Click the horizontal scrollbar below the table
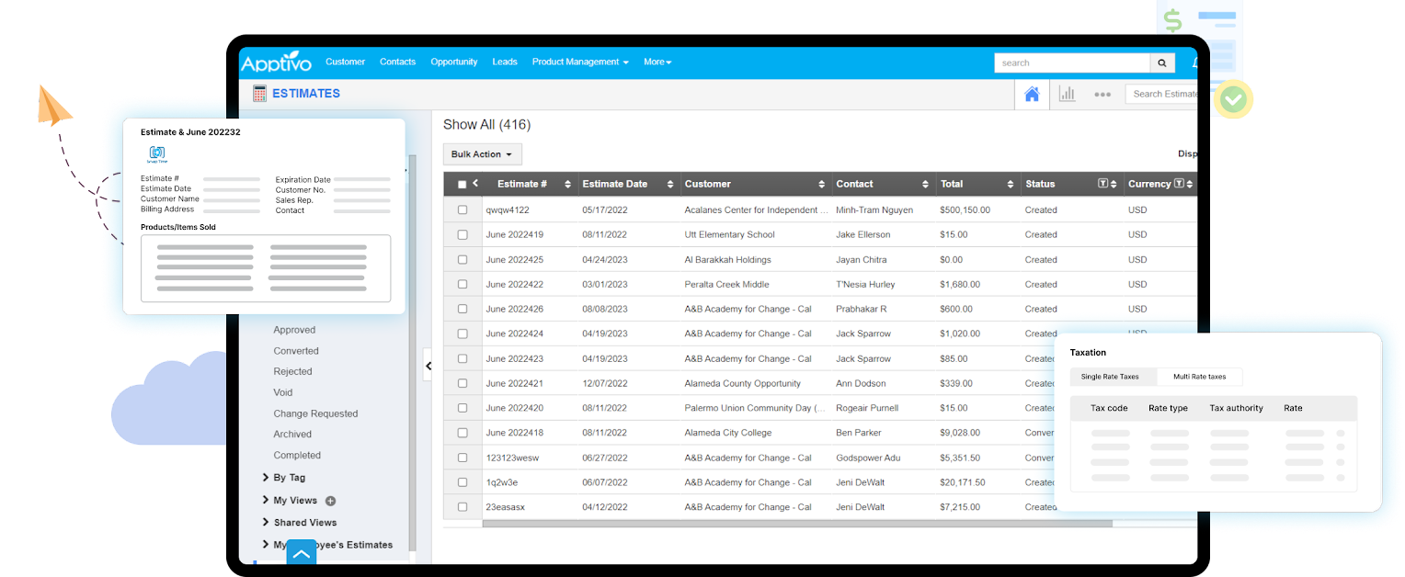The image size is (1405, 577). [795, 524]
